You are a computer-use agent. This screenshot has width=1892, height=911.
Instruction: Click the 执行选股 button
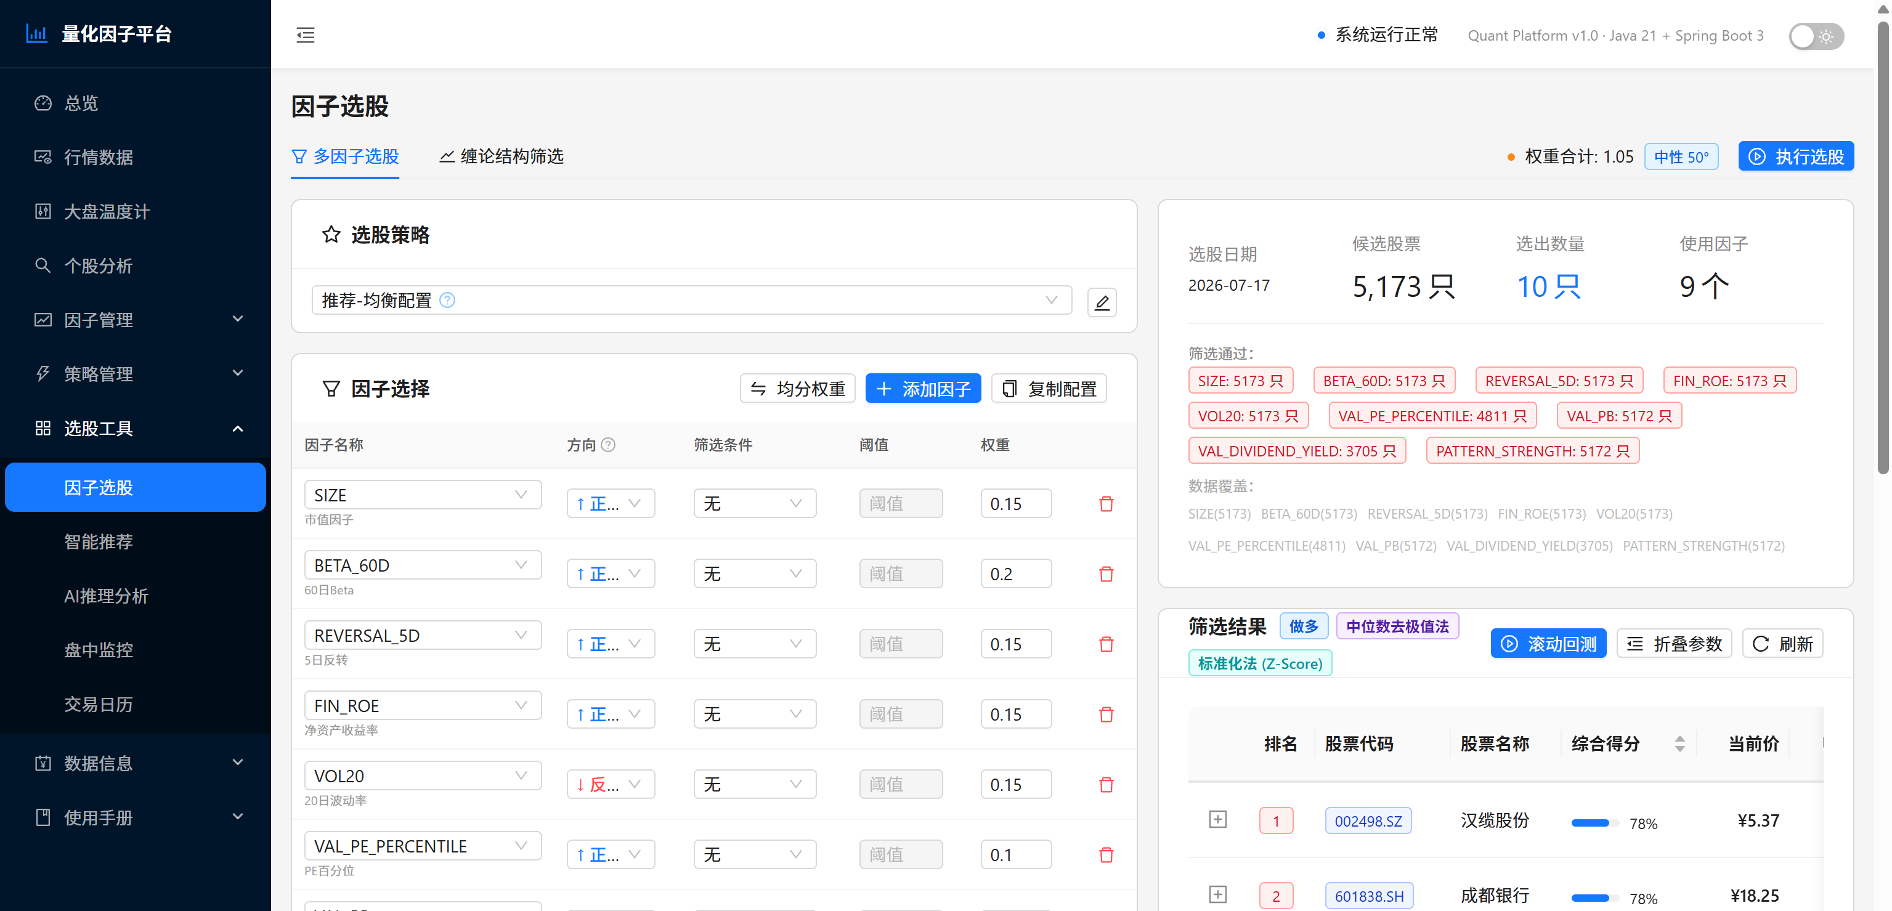[1796, 156]
